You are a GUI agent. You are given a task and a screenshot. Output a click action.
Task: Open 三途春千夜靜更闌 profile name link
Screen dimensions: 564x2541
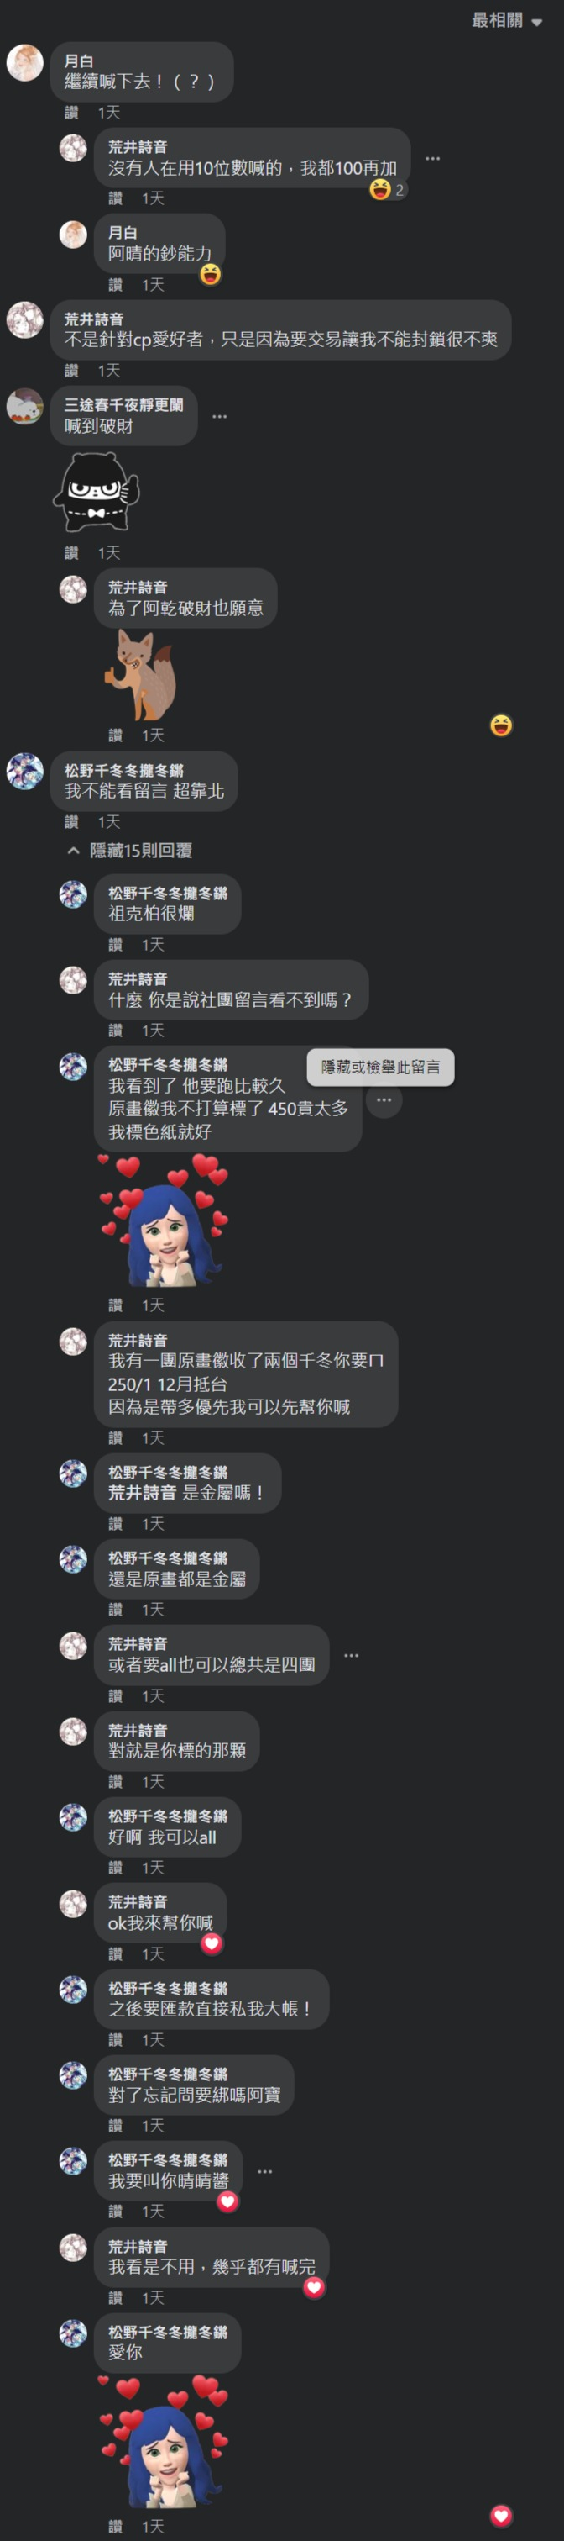click(x=124, y=404)
